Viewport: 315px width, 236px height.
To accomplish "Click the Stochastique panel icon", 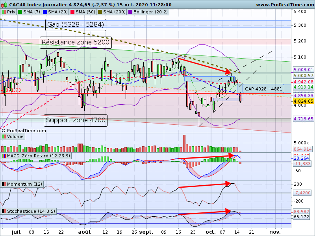I will (4, 211).
